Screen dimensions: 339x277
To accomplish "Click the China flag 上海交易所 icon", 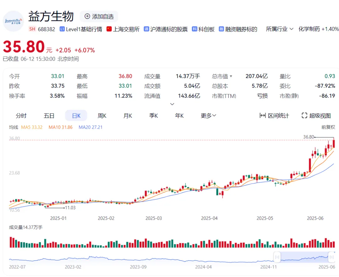I will [x=109, y=29].
